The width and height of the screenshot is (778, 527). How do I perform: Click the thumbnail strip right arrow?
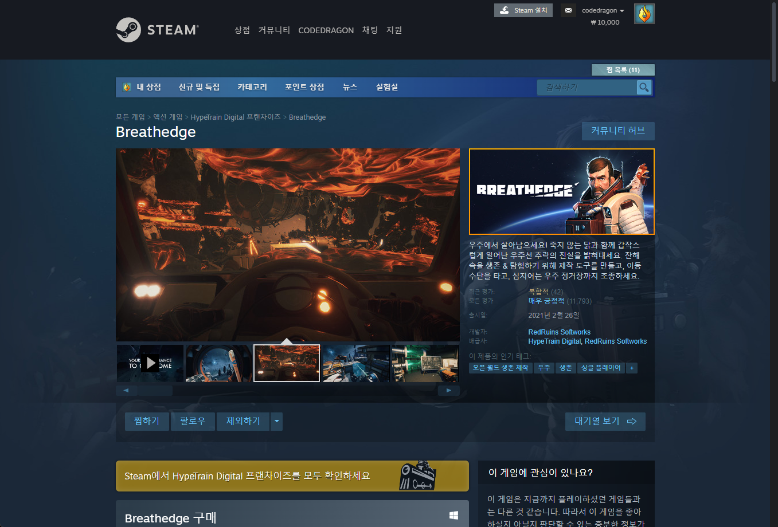[x=449, y=390]
